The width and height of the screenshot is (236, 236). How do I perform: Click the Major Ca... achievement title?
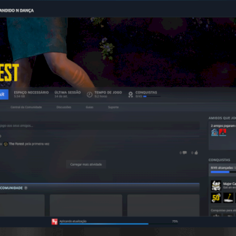pos(230,183)
